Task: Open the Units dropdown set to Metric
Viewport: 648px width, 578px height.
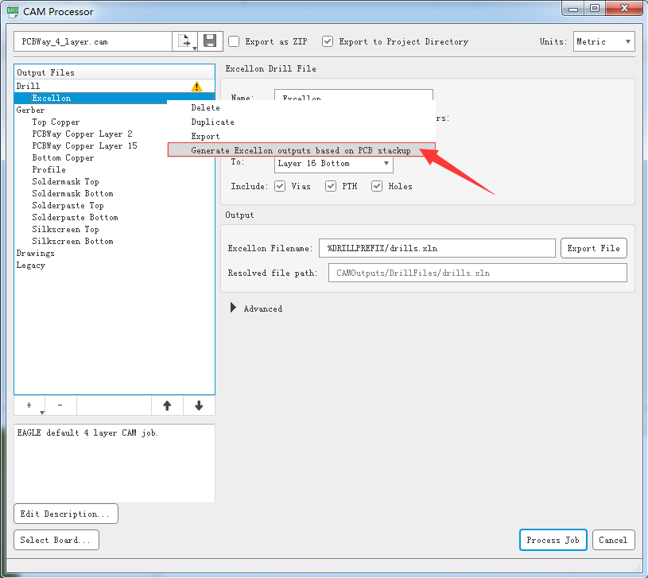Action: pos(603,41)
